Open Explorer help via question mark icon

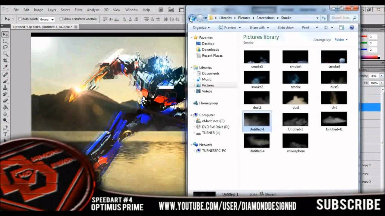tap(352, 27)
